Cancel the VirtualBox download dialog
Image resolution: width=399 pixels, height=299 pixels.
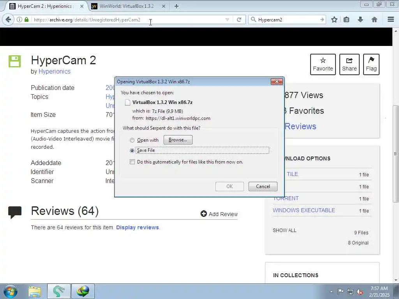[x=263, y=186]
